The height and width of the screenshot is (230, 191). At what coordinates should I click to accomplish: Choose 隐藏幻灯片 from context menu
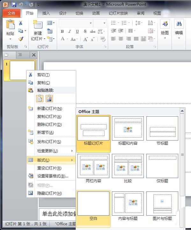point(51,193)
